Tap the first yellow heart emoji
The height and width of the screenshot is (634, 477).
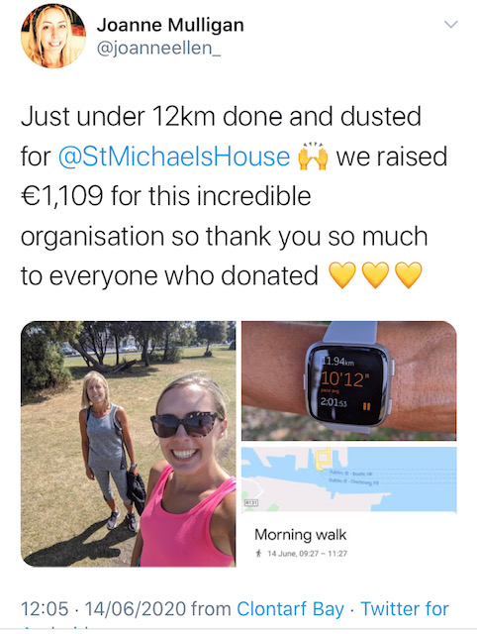point(342,275)
